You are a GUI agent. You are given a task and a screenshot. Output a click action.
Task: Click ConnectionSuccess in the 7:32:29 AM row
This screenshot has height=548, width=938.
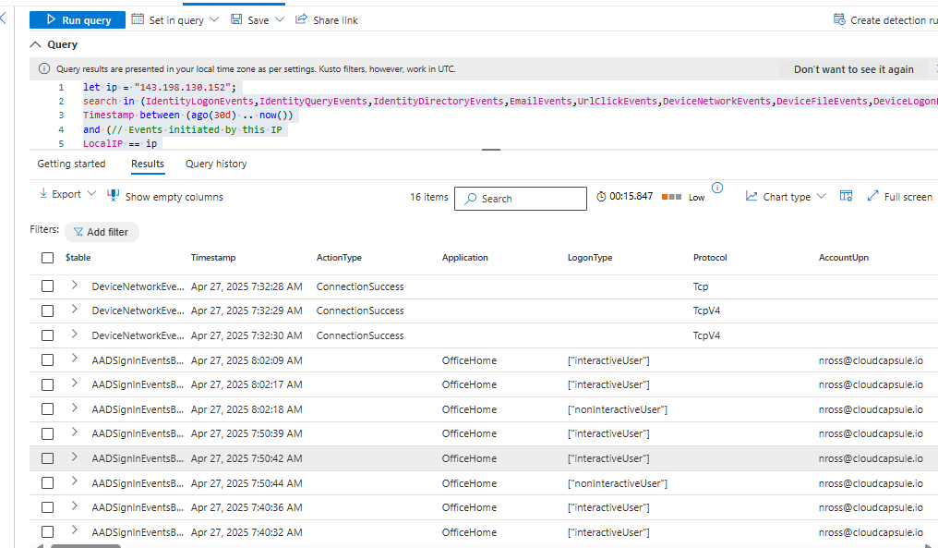coord(360,311)
